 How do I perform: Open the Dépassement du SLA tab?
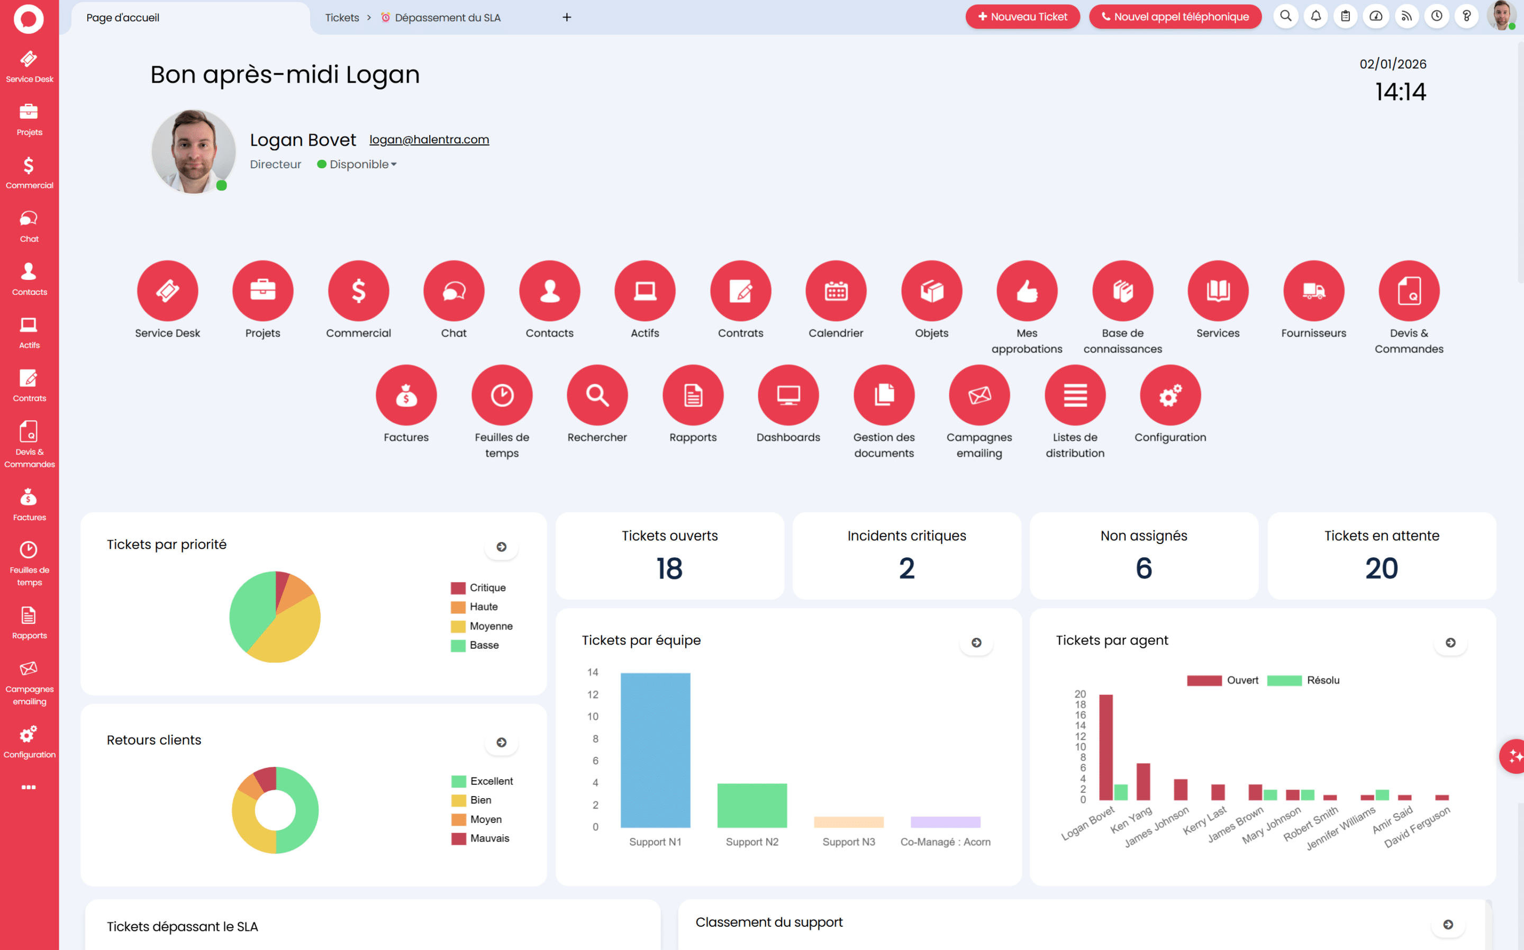coord(446,17)
